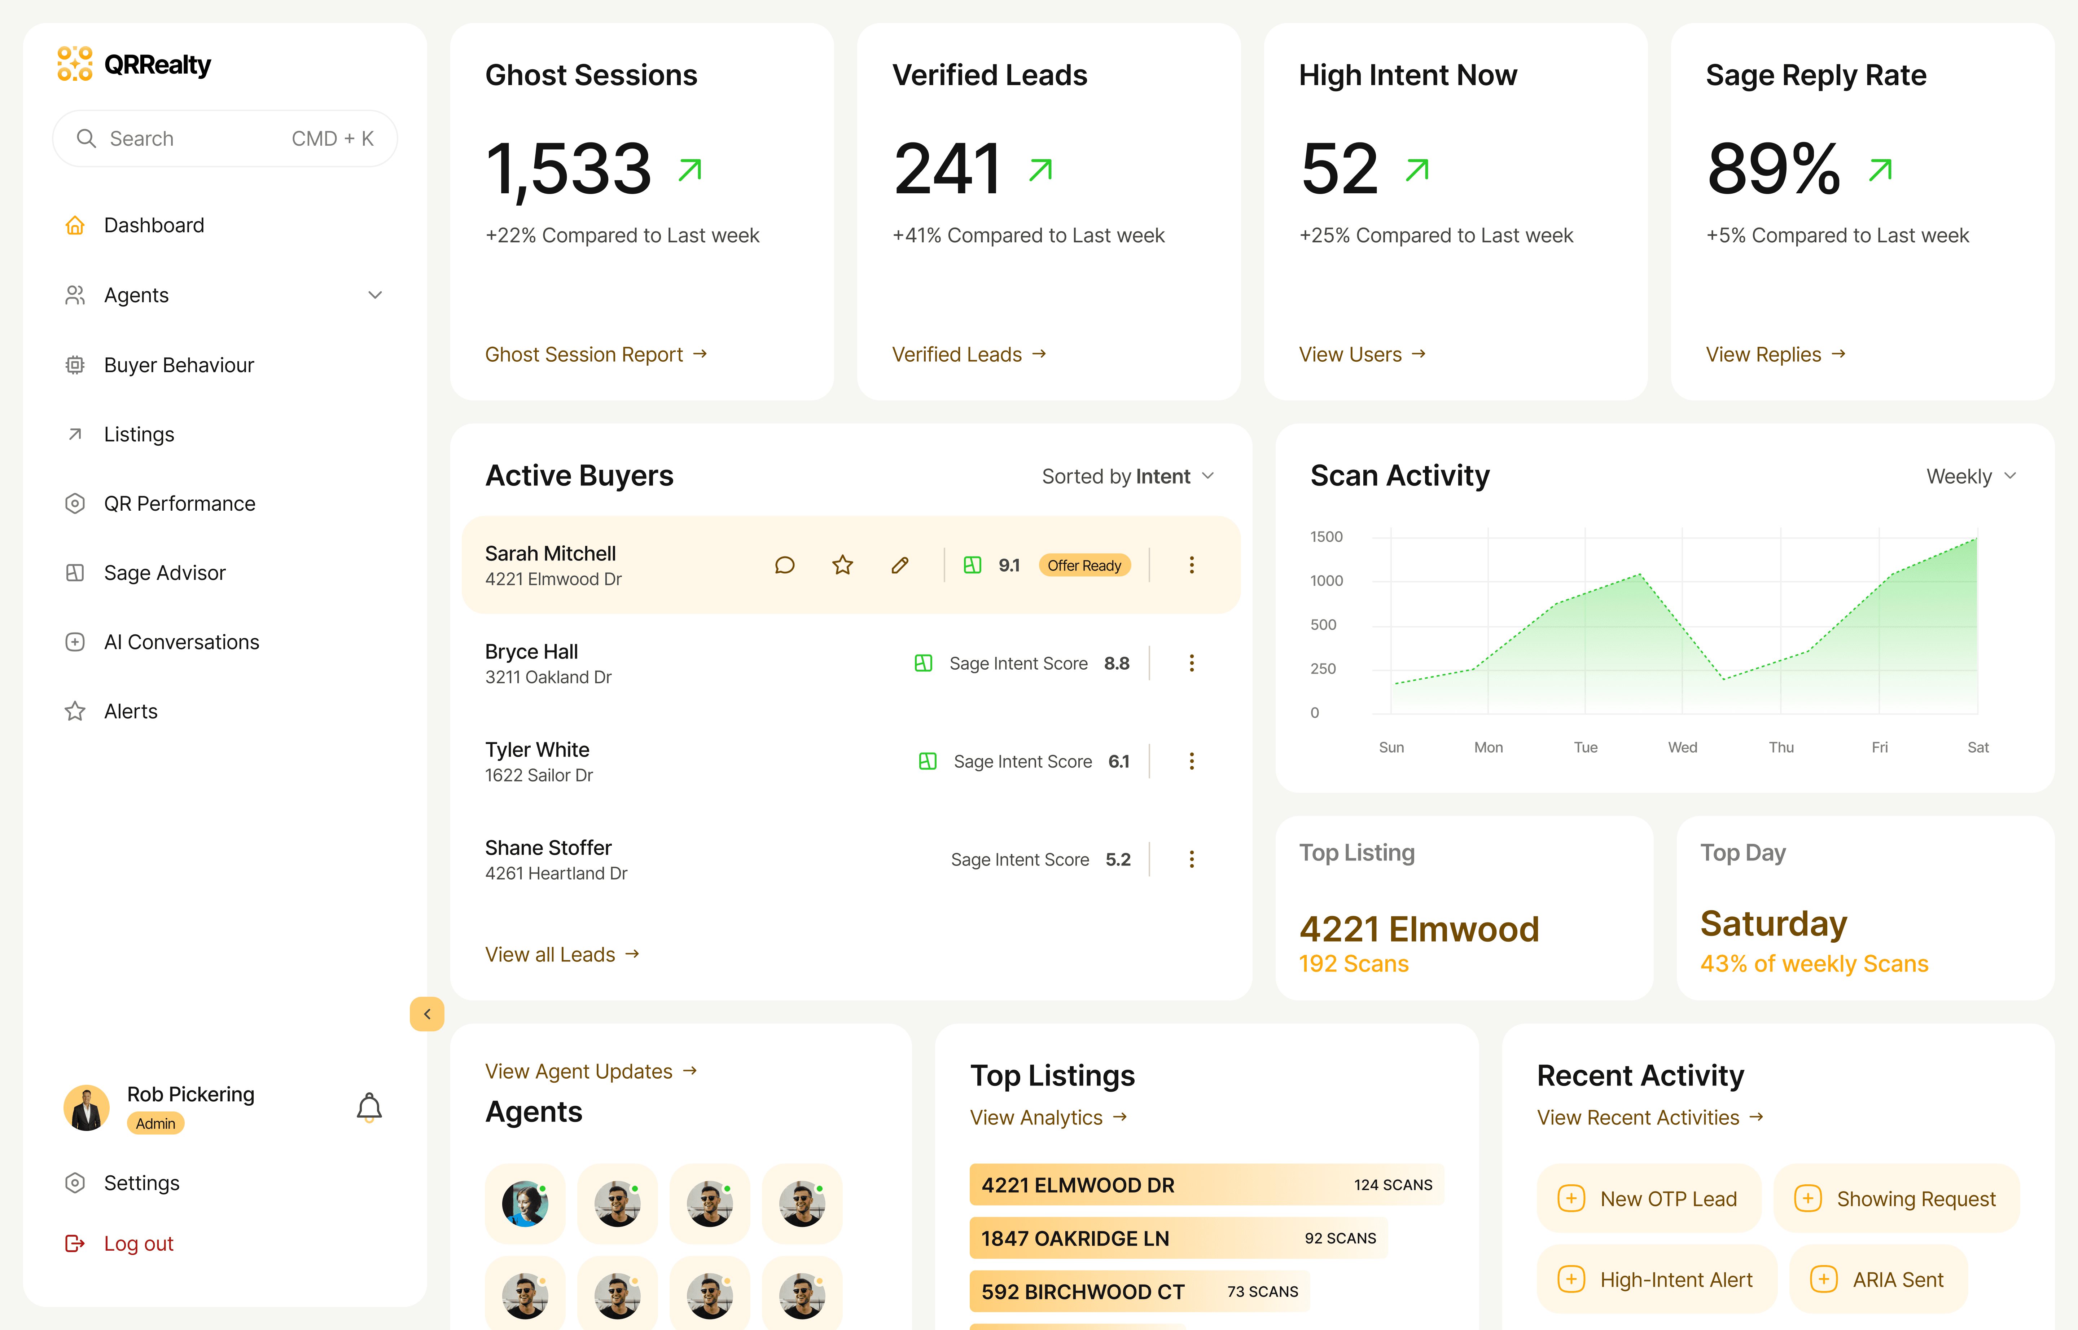Expand the Agents menu chevron in sidebar
Viewport: 2078px width, 1330px height.
[x=375, y=295]
